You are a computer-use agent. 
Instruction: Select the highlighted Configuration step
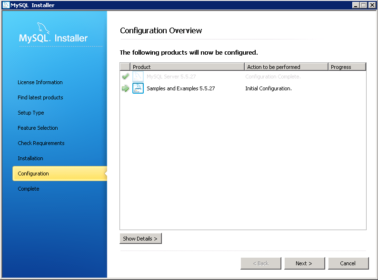pyautogui.click(x=60, y=174)
